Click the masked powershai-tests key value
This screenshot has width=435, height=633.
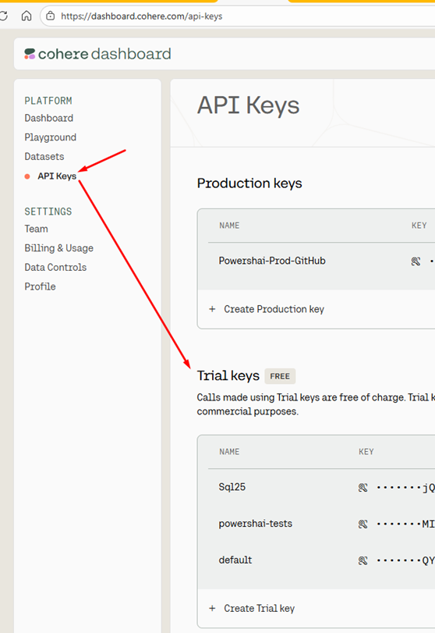tap(405, 524)
